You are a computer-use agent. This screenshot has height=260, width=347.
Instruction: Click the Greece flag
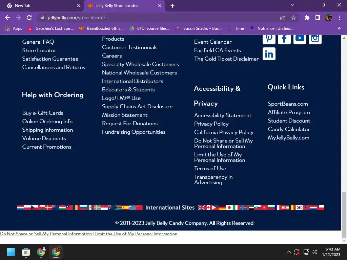132,208
